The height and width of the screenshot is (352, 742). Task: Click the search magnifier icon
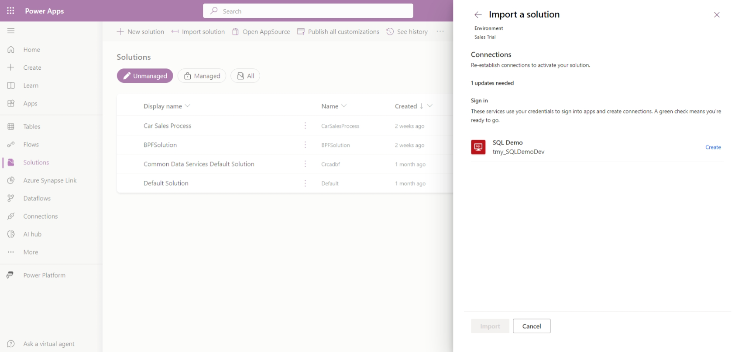click(x=214, y=11)
